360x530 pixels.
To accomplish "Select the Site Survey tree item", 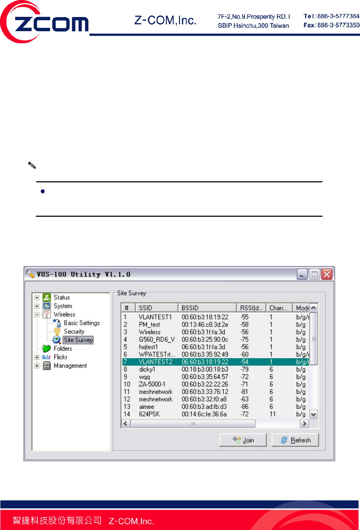I will pos(78,340).
